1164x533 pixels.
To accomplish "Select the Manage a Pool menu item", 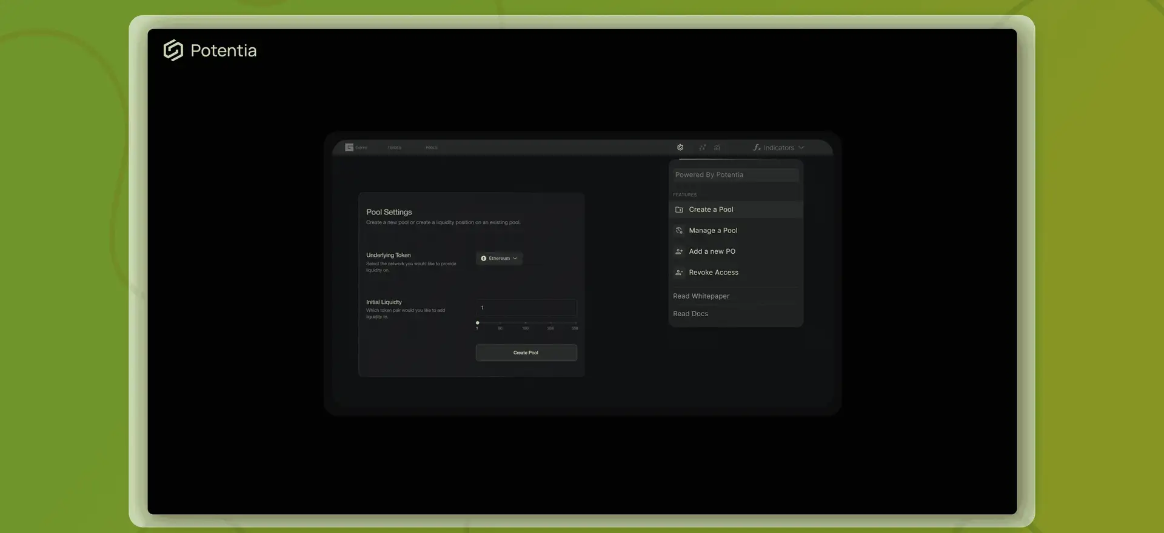I will coord(736,231).
